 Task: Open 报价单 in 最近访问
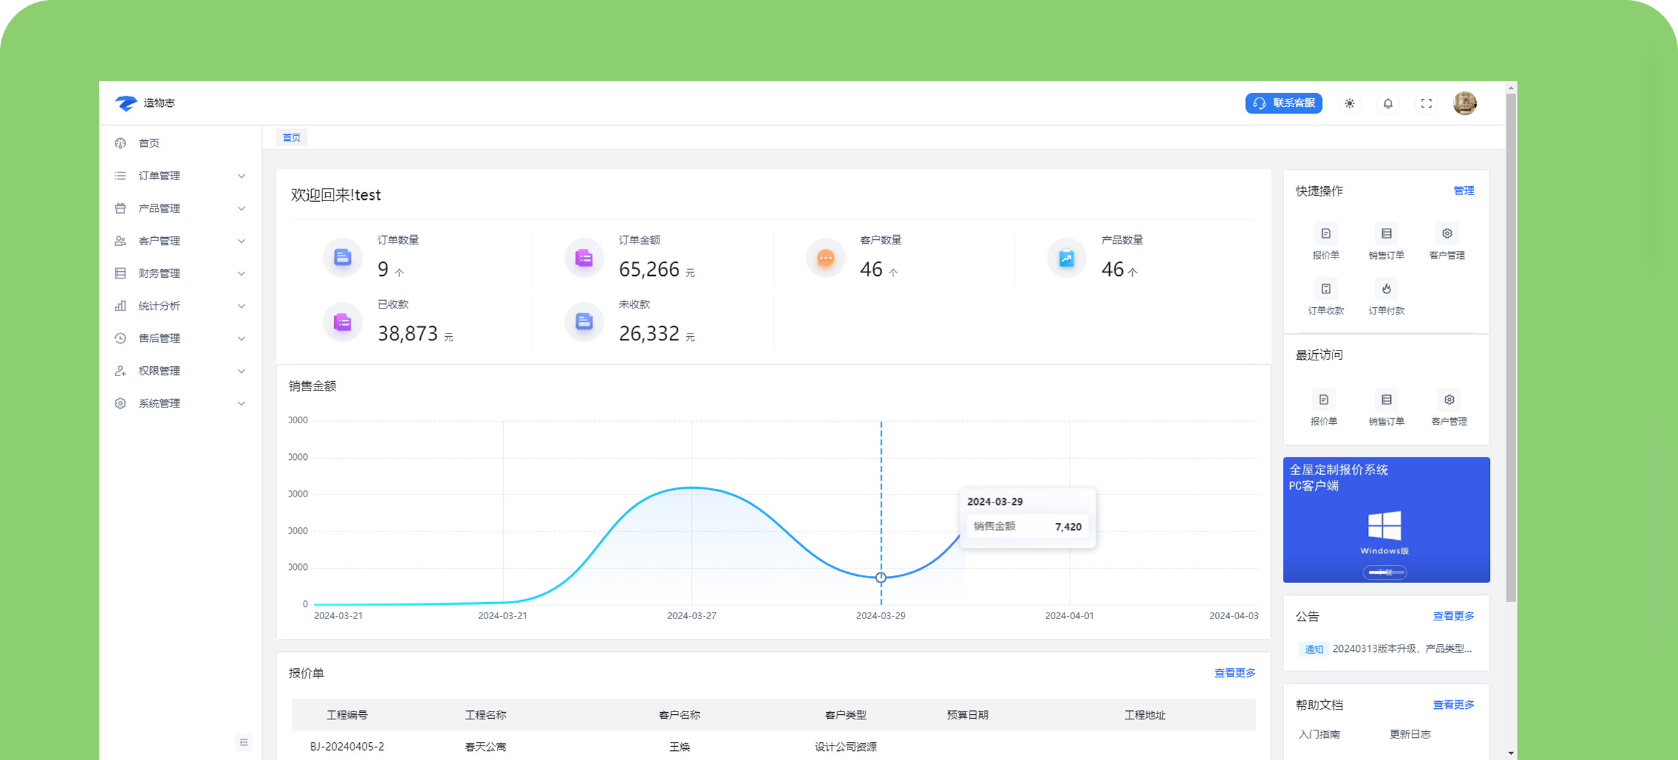pyautogui.click(x=1323, y=408)
